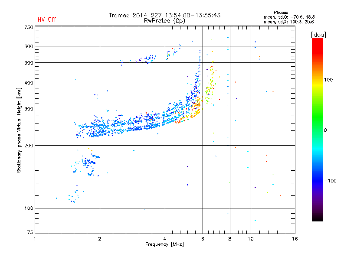The width and height of the screenshot is (347, 260).
Task: Click the y-axis tick label '200'
Action: (29, 146)
